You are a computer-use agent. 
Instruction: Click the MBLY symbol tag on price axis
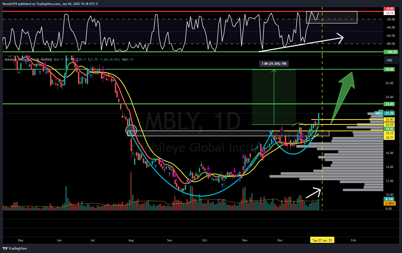379,113
